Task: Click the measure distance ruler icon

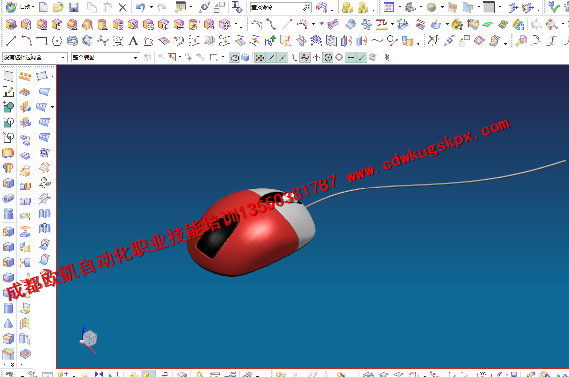Action: [x=381, y=24]
